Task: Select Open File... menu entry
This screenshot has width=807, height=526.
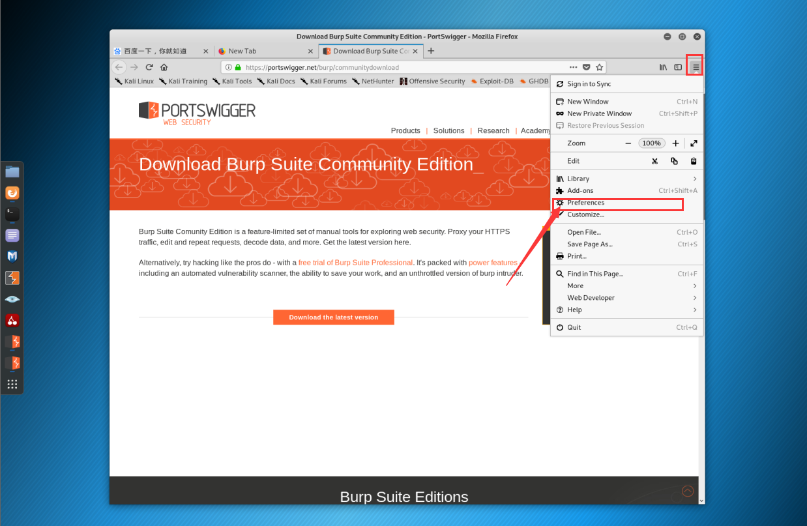Action: [626, 232]
